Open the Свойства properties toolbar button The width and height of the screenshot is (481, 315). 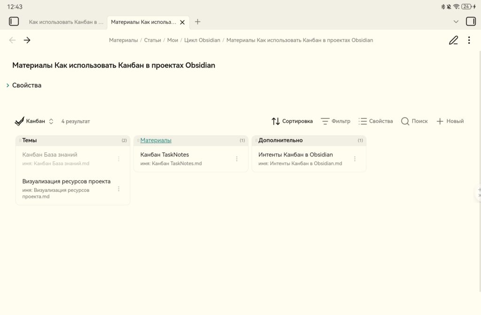[x=375, y=121]
